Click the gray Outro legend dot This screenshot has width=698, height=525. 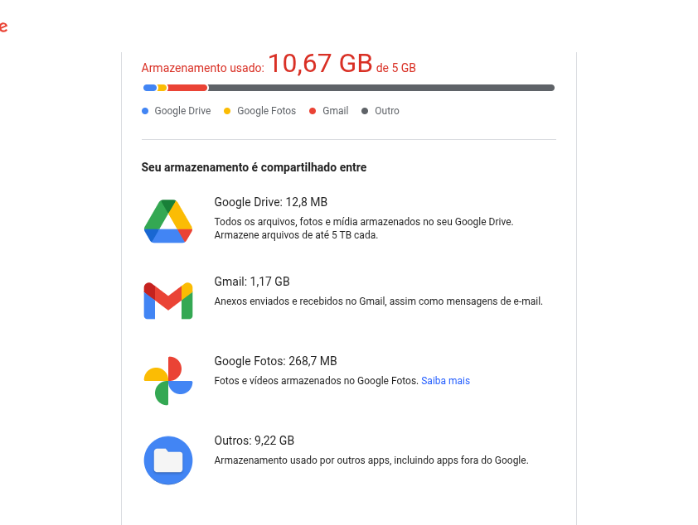click(x=365, y=111)
